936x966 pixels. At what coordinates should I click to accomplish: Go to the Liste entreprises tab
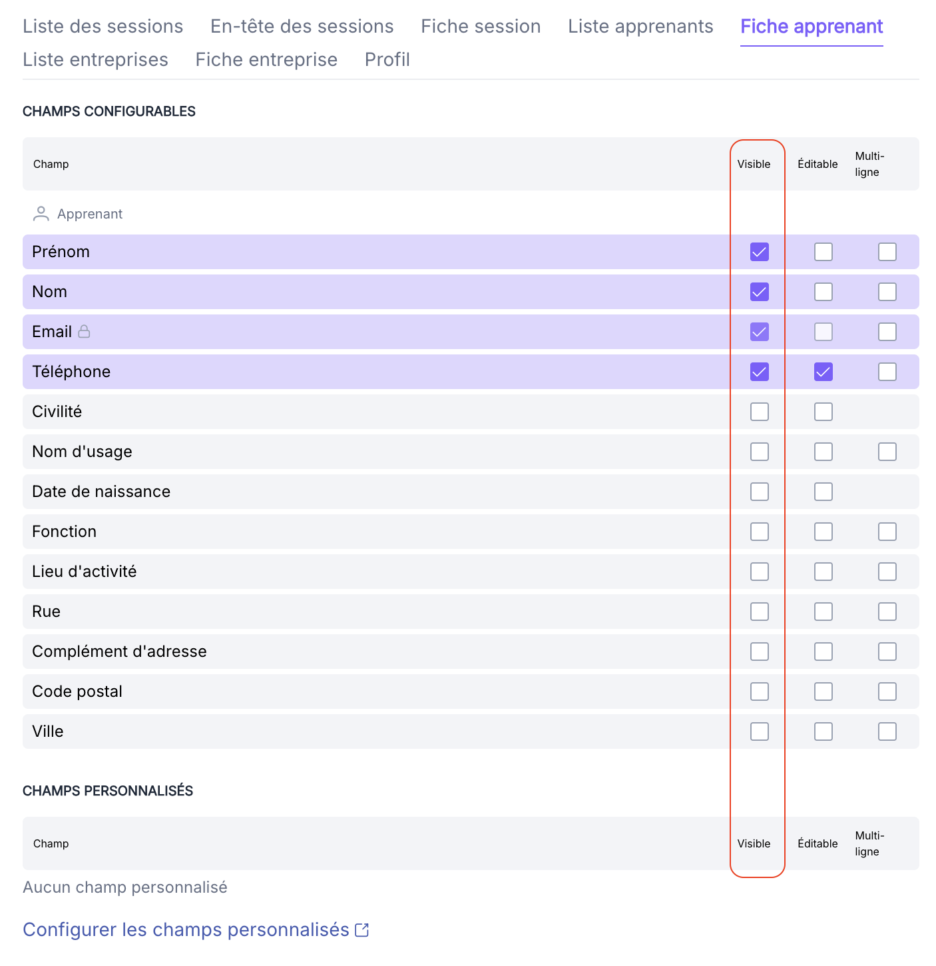pos(95,60)
